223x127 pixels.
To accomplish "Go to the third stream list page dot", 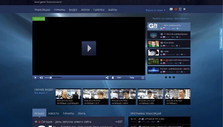I will tap(170, 77).
